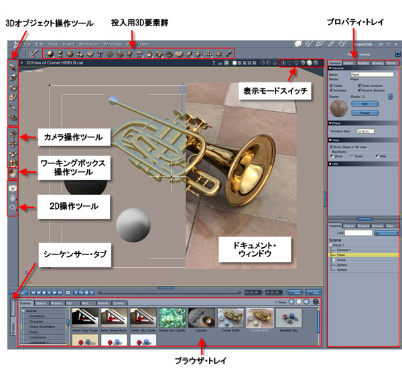Click the Name input field
The width and height of the screenshot is (402, 371).
(x=372, y=74)
